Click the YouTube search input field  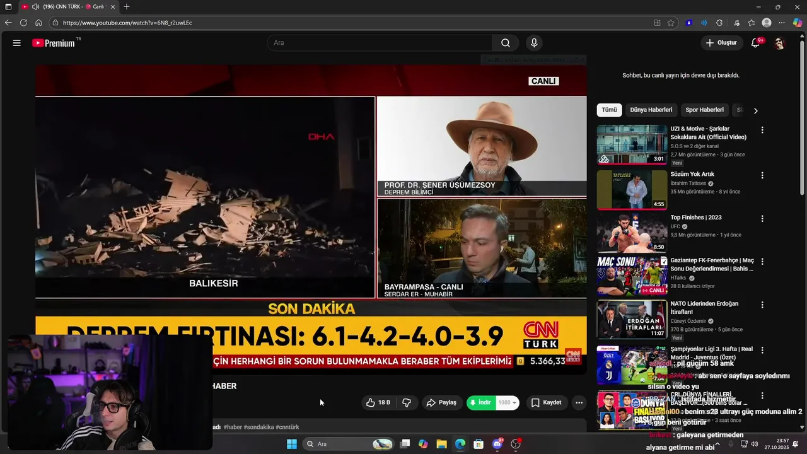coord(380,43)
